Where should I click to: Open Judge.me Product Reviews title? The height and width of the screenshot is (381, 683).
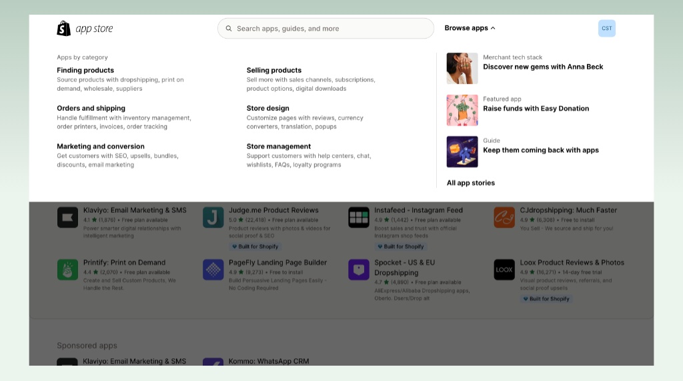click(x=273, y=210)
